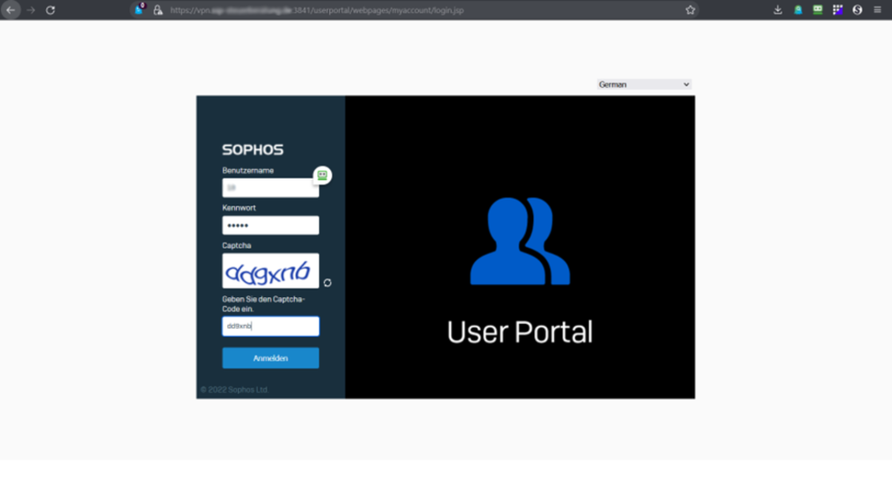This screenshot has height=502, width=892.
Task: Click the Anmelden button
Action: [270, 358]
